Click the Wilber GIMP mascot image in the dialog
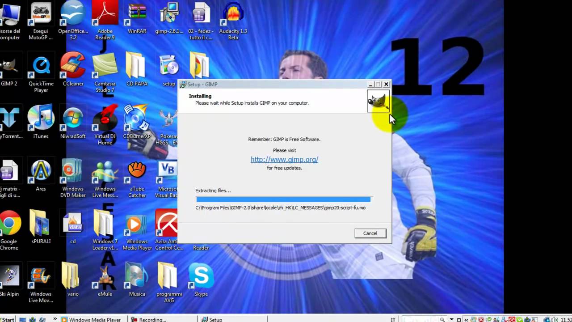This screenshot has height=322, width=572. point(378,101)
